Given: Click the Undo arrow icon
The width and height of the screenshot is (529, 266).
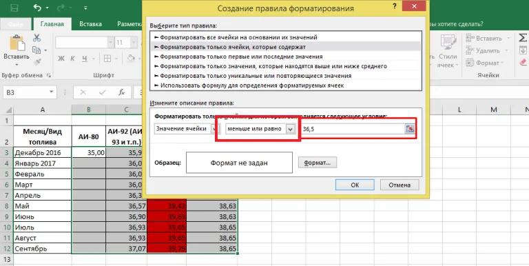Looking at the screenshot, I should coord(37,8).
